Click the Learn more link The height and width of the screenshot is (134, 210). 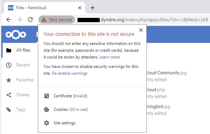point(109,57)
